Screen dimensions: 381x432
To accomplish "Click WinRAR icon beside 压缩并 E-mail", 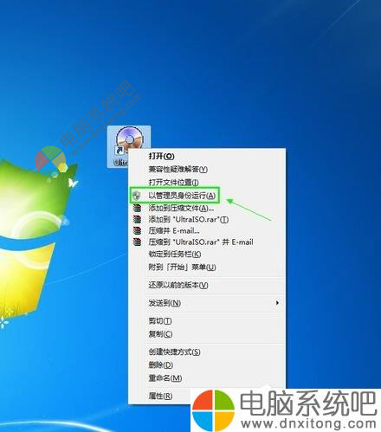I will point(137,230).
